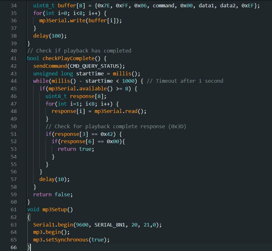Click the opening brace on line 62

coord(29,217)
